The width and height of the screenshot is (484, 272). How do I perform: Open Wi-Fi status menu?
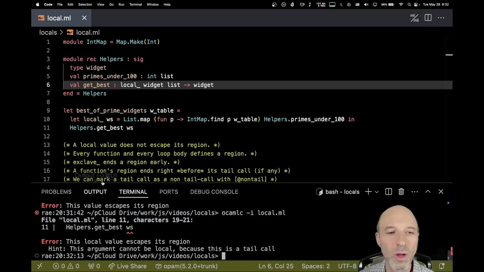[x=401, y=5]
